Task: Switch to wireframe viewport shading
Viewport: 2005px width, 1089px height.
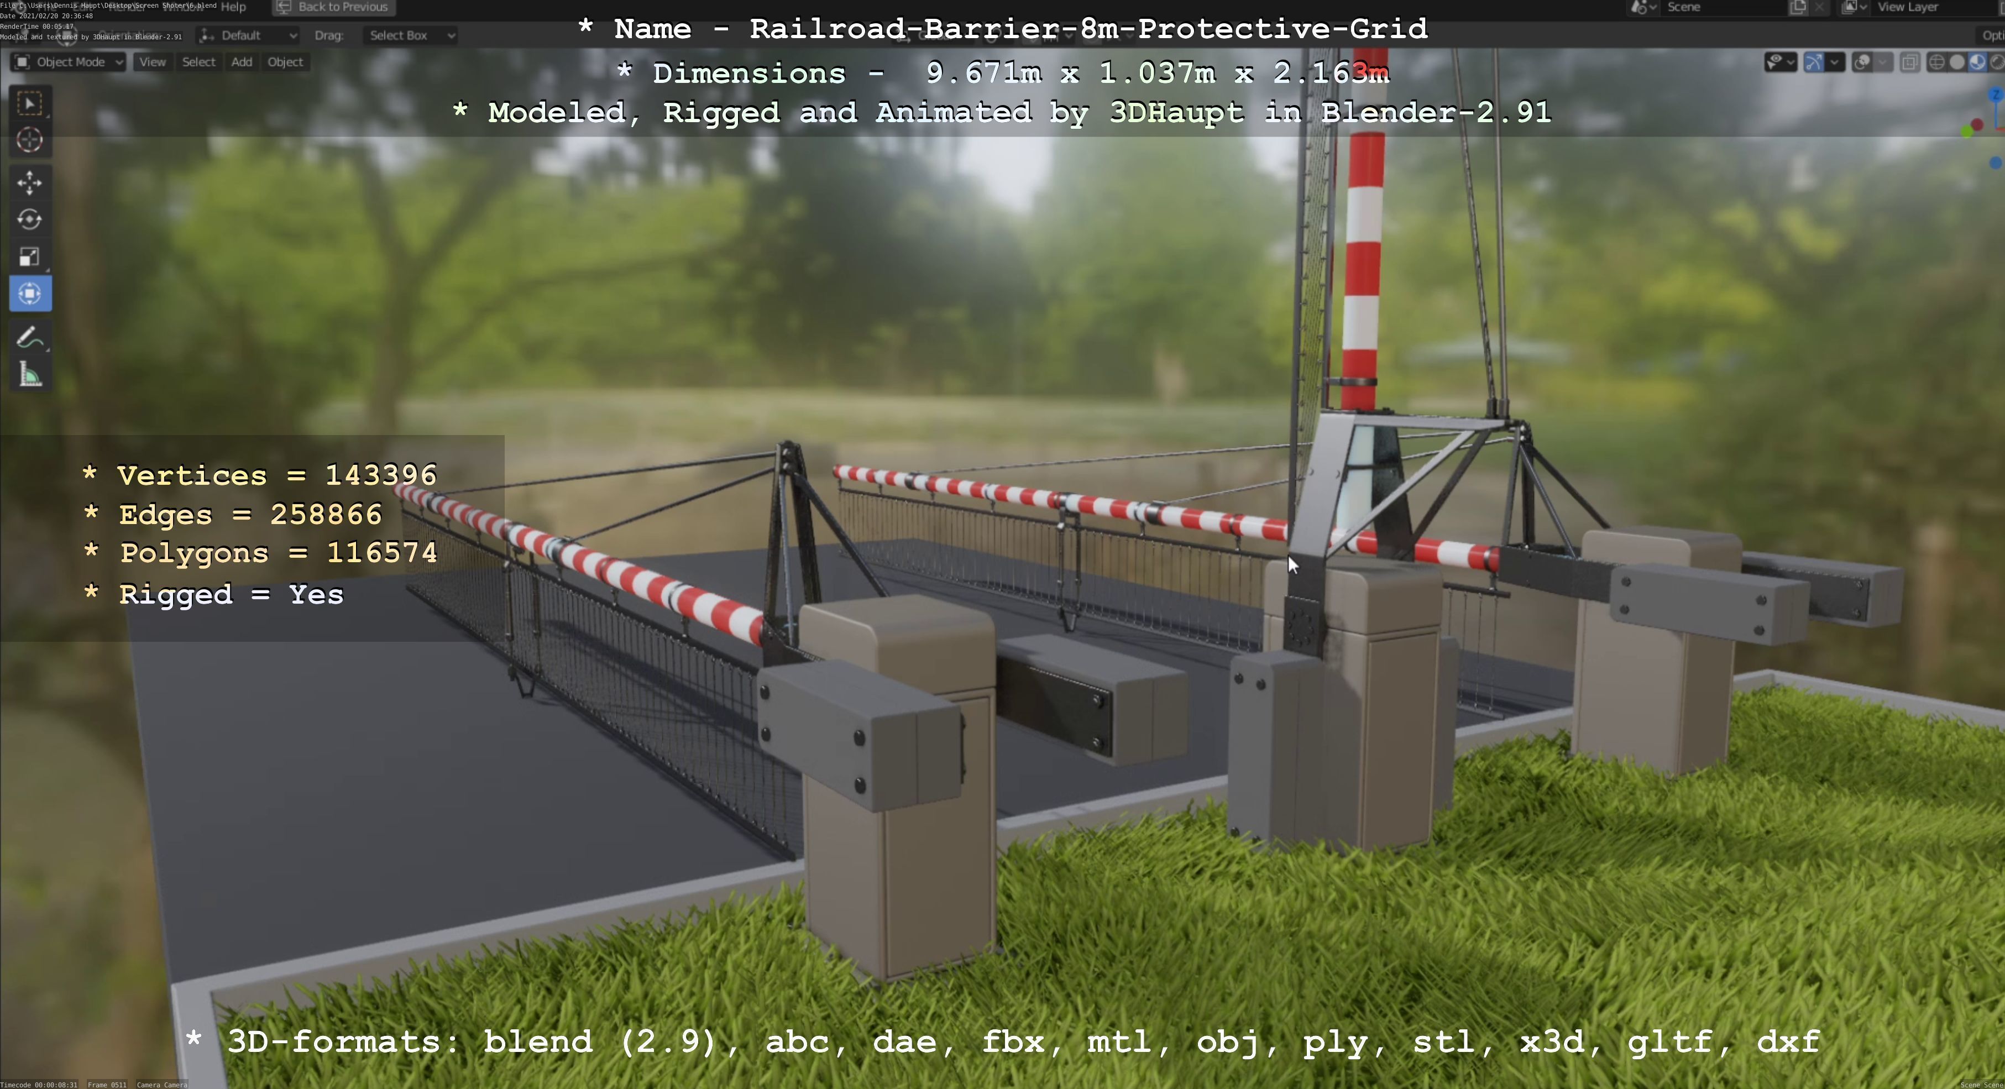Action: [x=1938, y=62]
